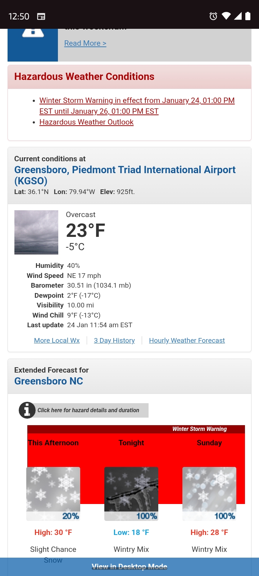Tap Tonight wintry mix icicle icon
This screenshot has height=576, width=259.
[x=131, y=494]
